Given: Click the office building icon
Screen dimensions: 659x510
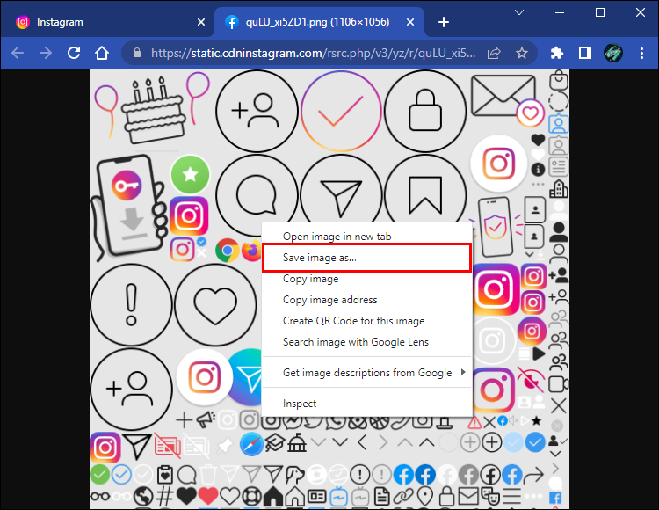Looking at the screenshot, I should (x=559, y=189).
